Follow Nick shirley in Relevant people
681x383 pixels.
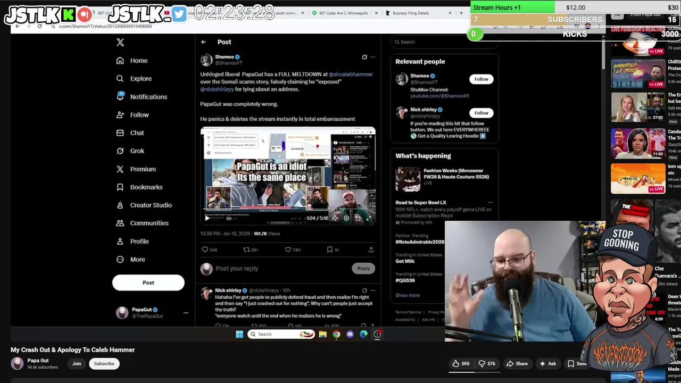tap(481, 113)
